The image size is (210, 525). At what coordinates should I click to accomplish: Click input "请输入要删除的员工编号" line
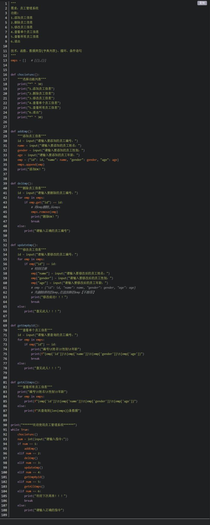tap(48, 193)
